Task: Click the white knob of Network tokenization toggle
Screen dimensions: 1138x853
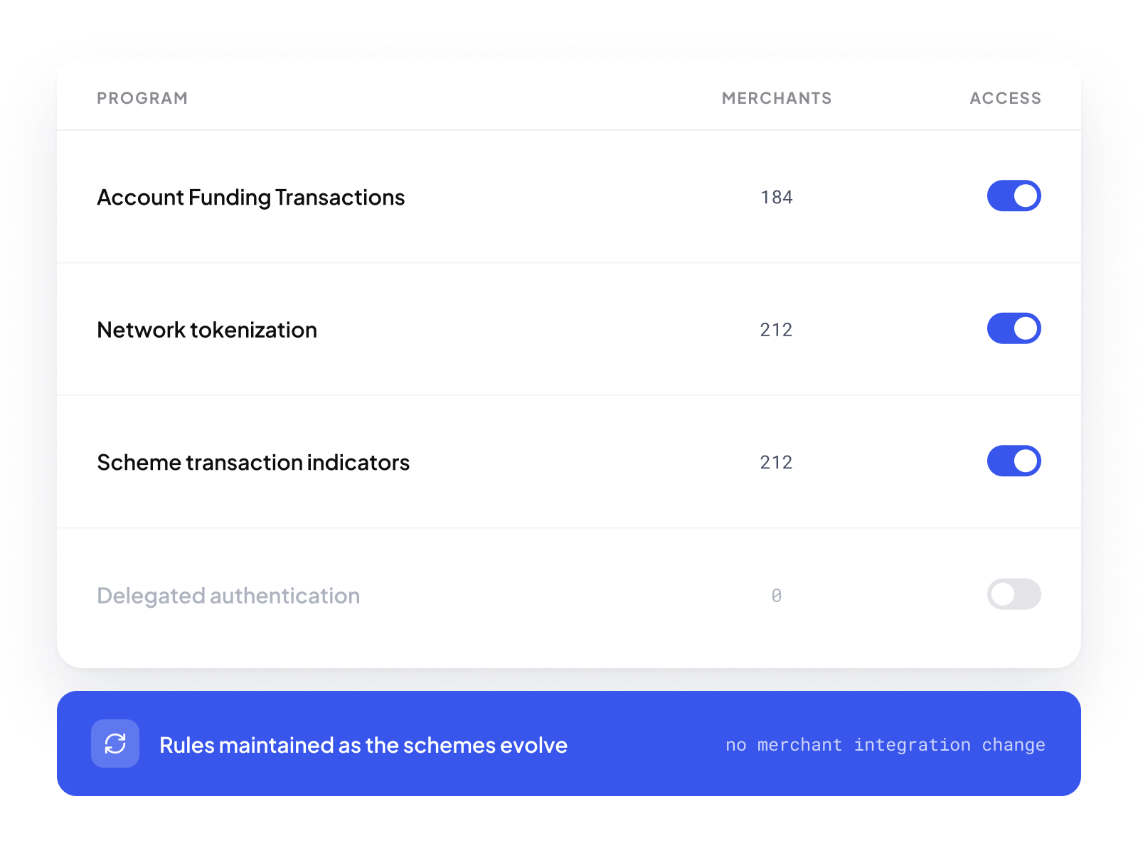Action: point(1026,328)
